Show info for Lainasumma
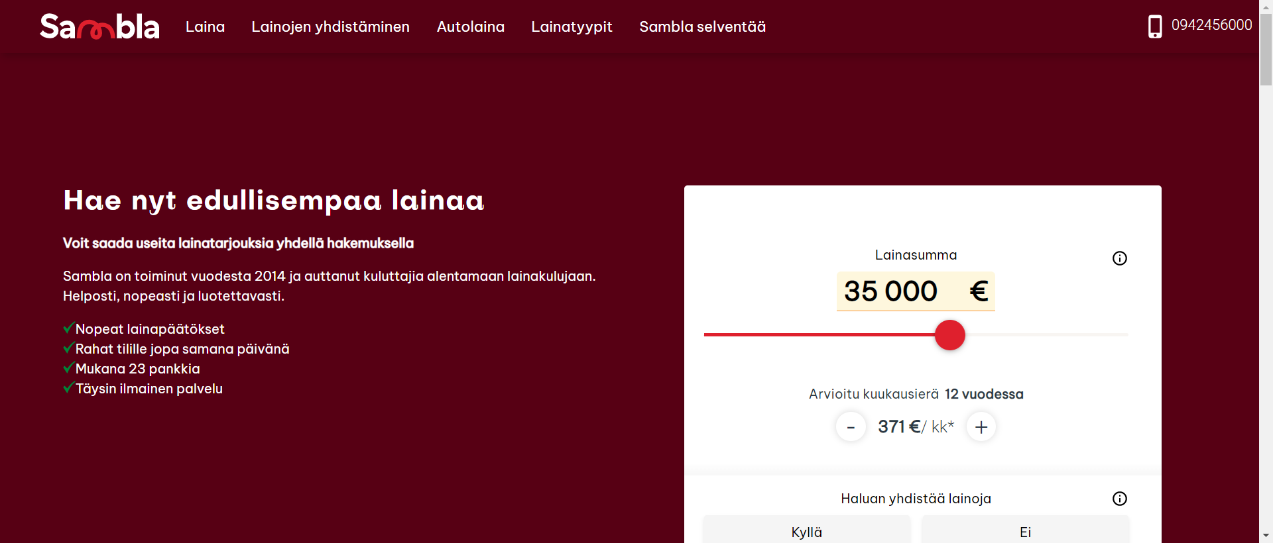This screenshot has width=1273, height=543. 1119,258
